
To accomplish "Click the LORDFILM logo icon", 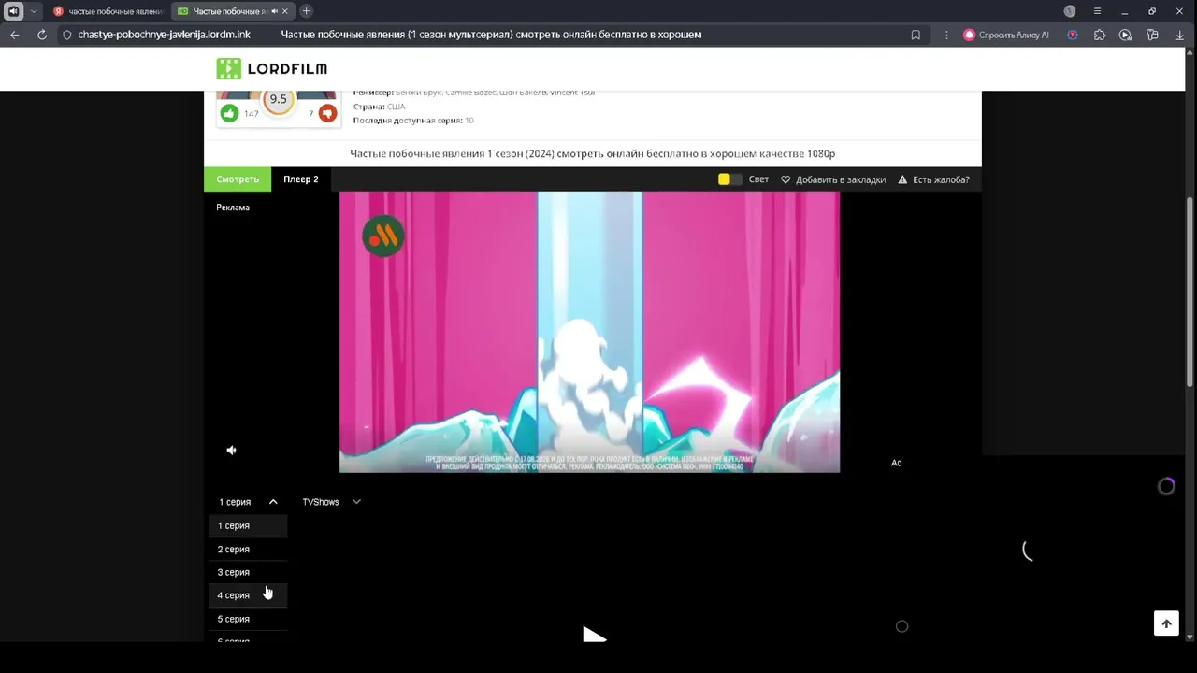I will pyautogui.click(x=228, y=68).
